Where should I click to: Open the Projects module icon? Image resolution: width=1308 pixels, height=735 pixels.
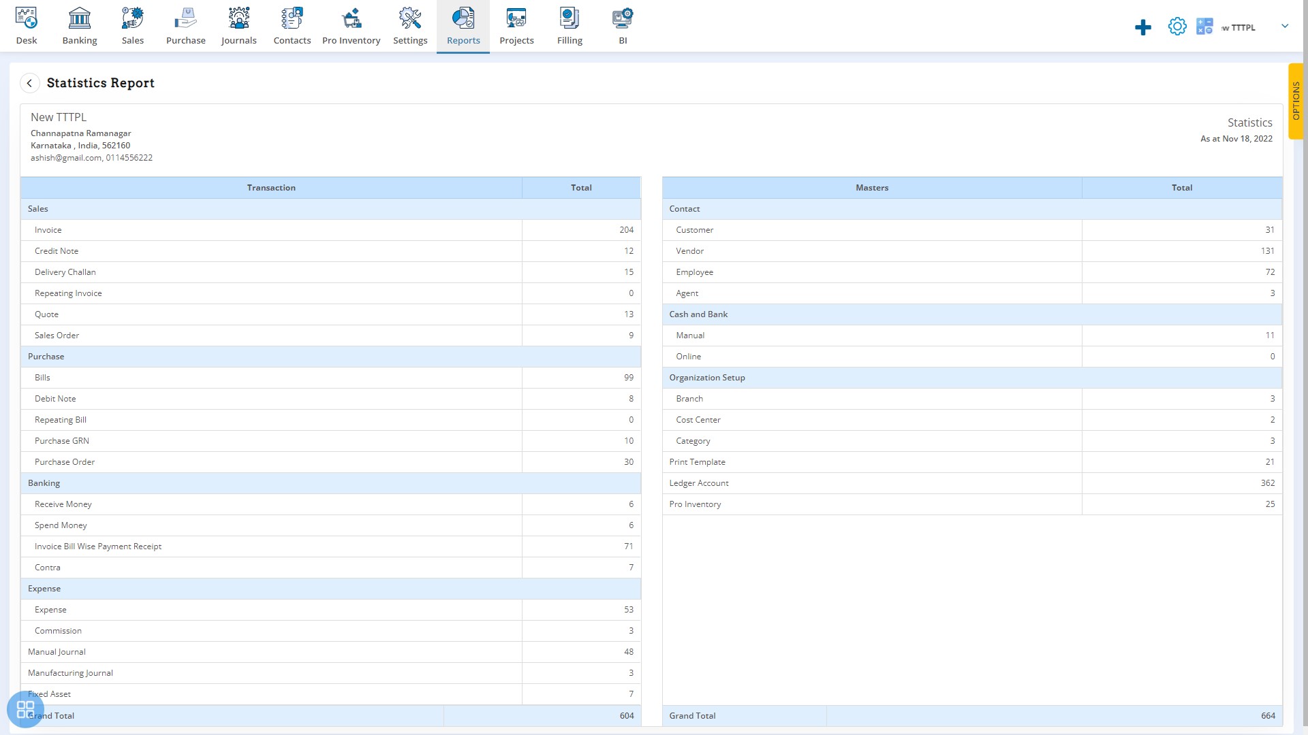click(516, 18)
